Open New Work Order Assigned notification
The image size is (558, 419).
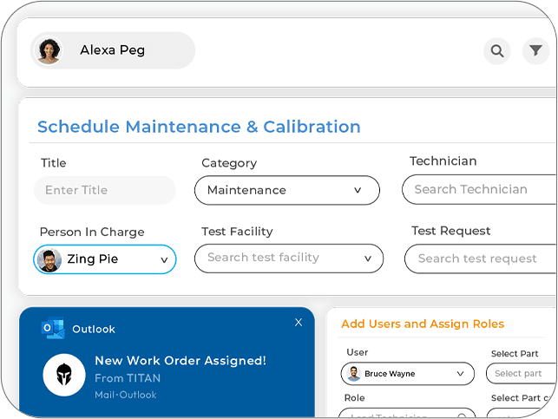(181, 361)
